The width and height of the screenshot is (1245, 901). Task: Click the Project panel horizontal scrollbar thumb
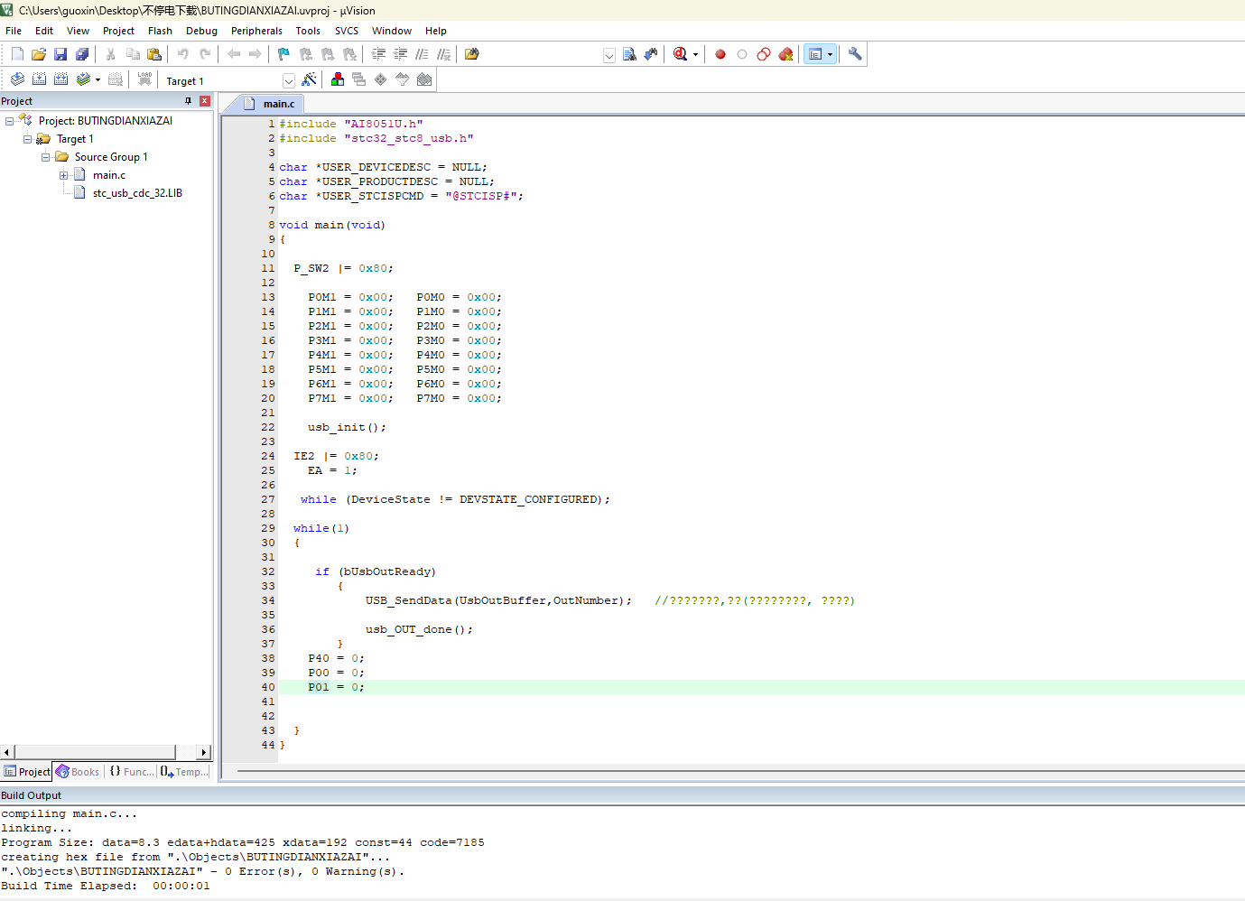[95, 752]
